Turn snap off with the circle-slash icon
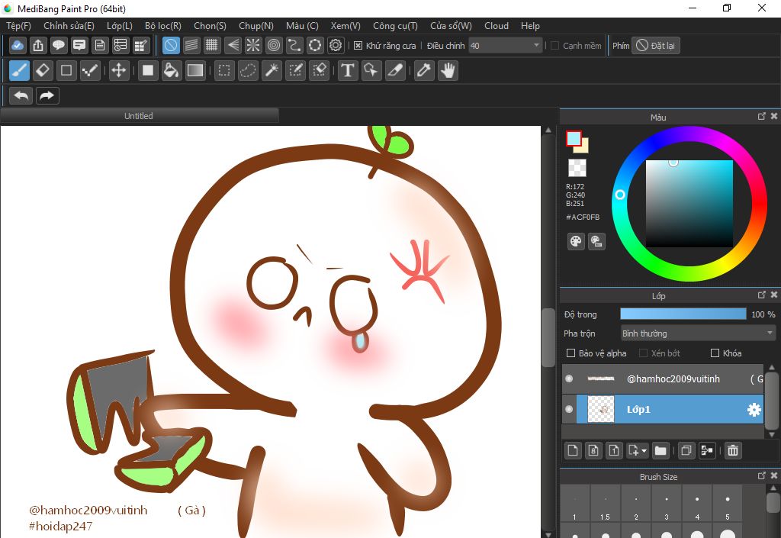The image size is (781, 538). [171, 45]
